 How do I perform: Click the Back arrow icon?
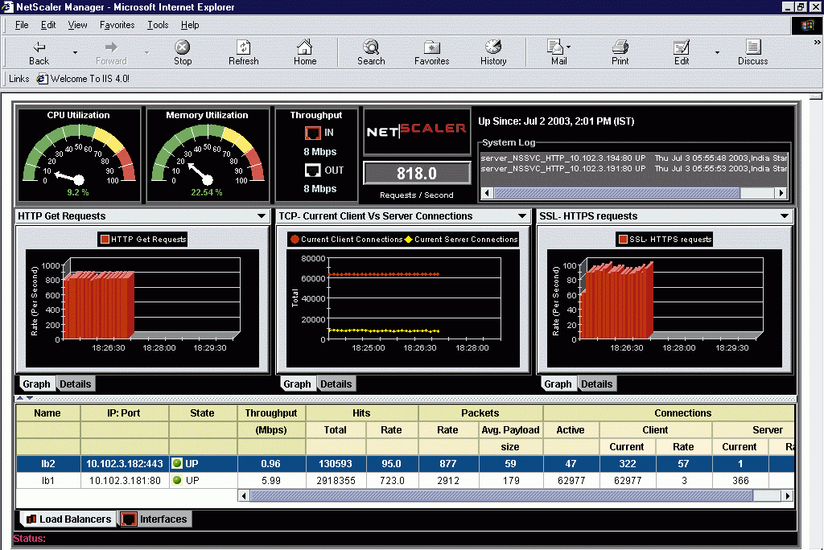click(x=39, y=47)
